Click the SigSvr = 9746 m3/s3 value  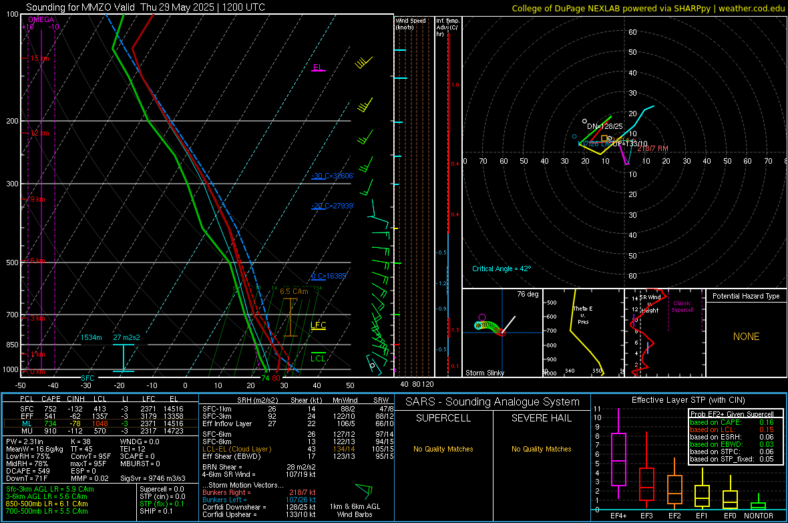coord(153,478)
